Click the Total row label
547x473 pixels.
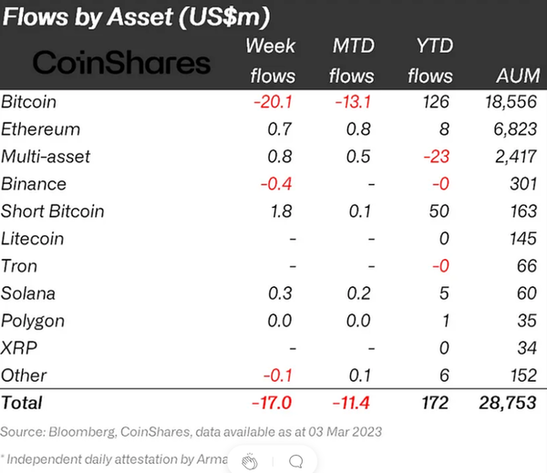pyautogui.click(x=22, y=402)
